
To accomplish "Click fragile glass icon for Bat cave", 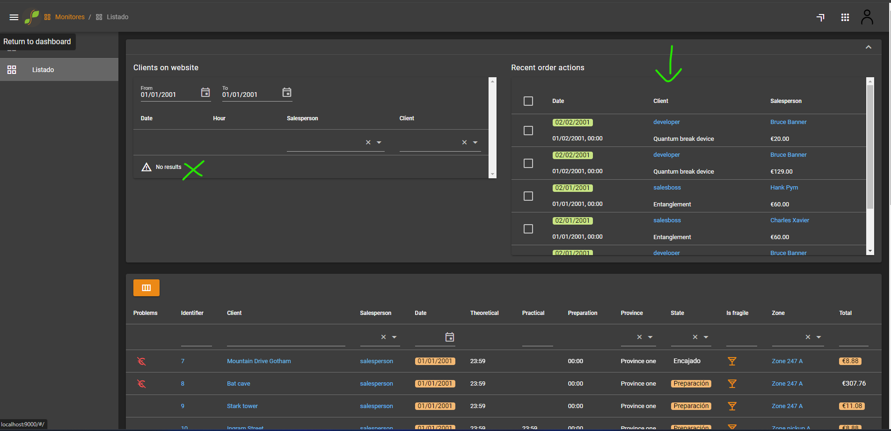I will point(732,384).
